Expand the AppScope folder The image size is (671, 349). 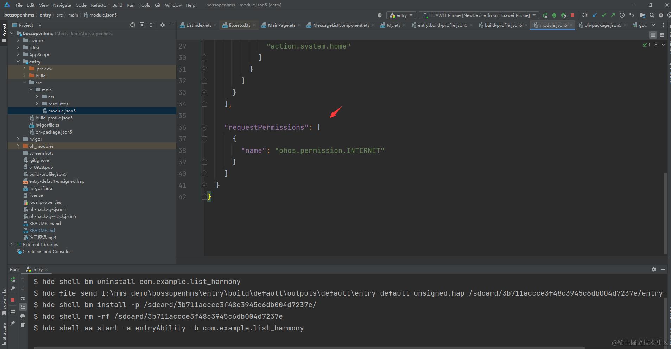(18, 54)
